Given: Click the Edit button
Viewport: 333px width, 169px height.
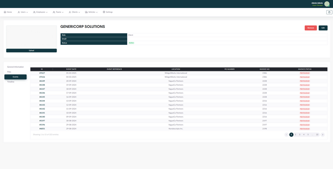Looking at the screenshot, I should [323, 28].
